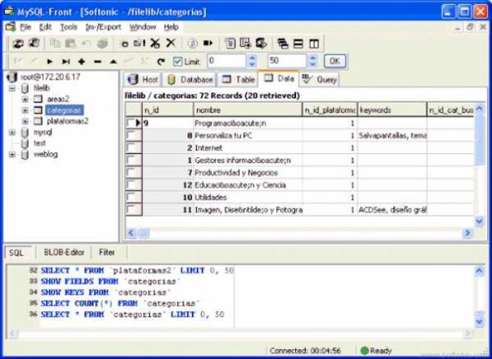Expand the weblog database node
492x359 pixels.
(x=12, y=154)
